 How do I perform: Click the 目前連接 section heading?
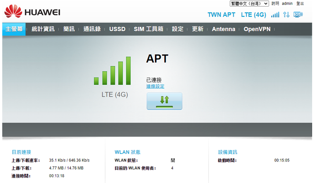pyautogui.click(x=22, y=152)
